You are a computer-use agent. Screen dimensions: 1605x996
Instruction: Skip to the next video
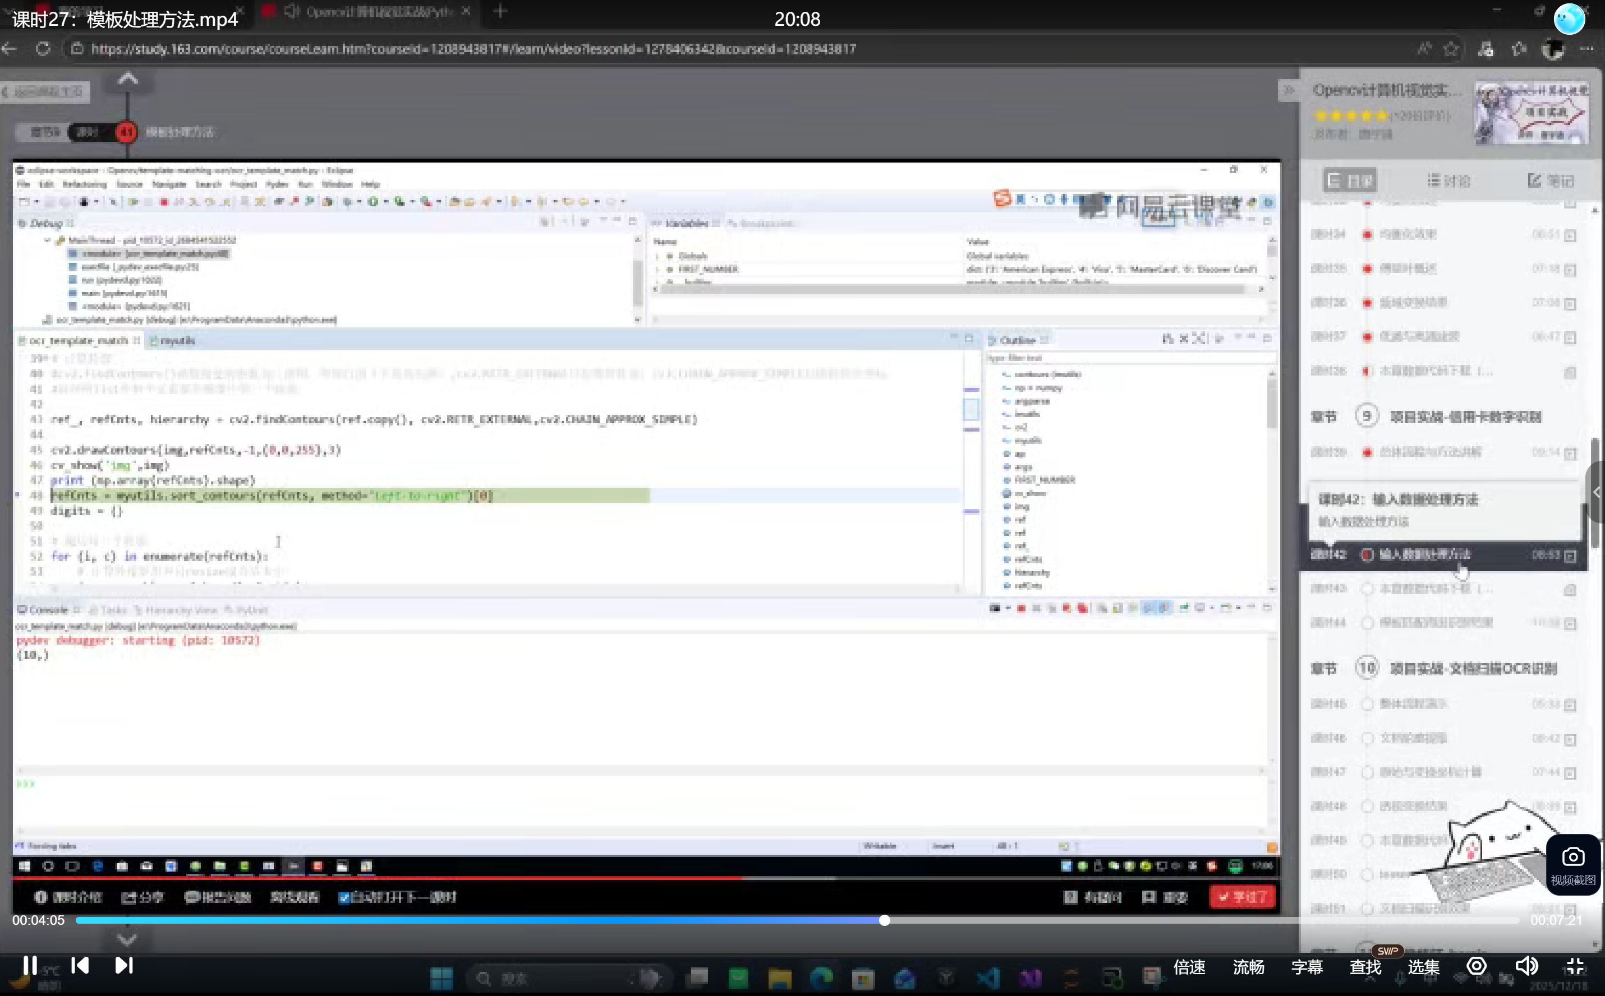(124, 965)
